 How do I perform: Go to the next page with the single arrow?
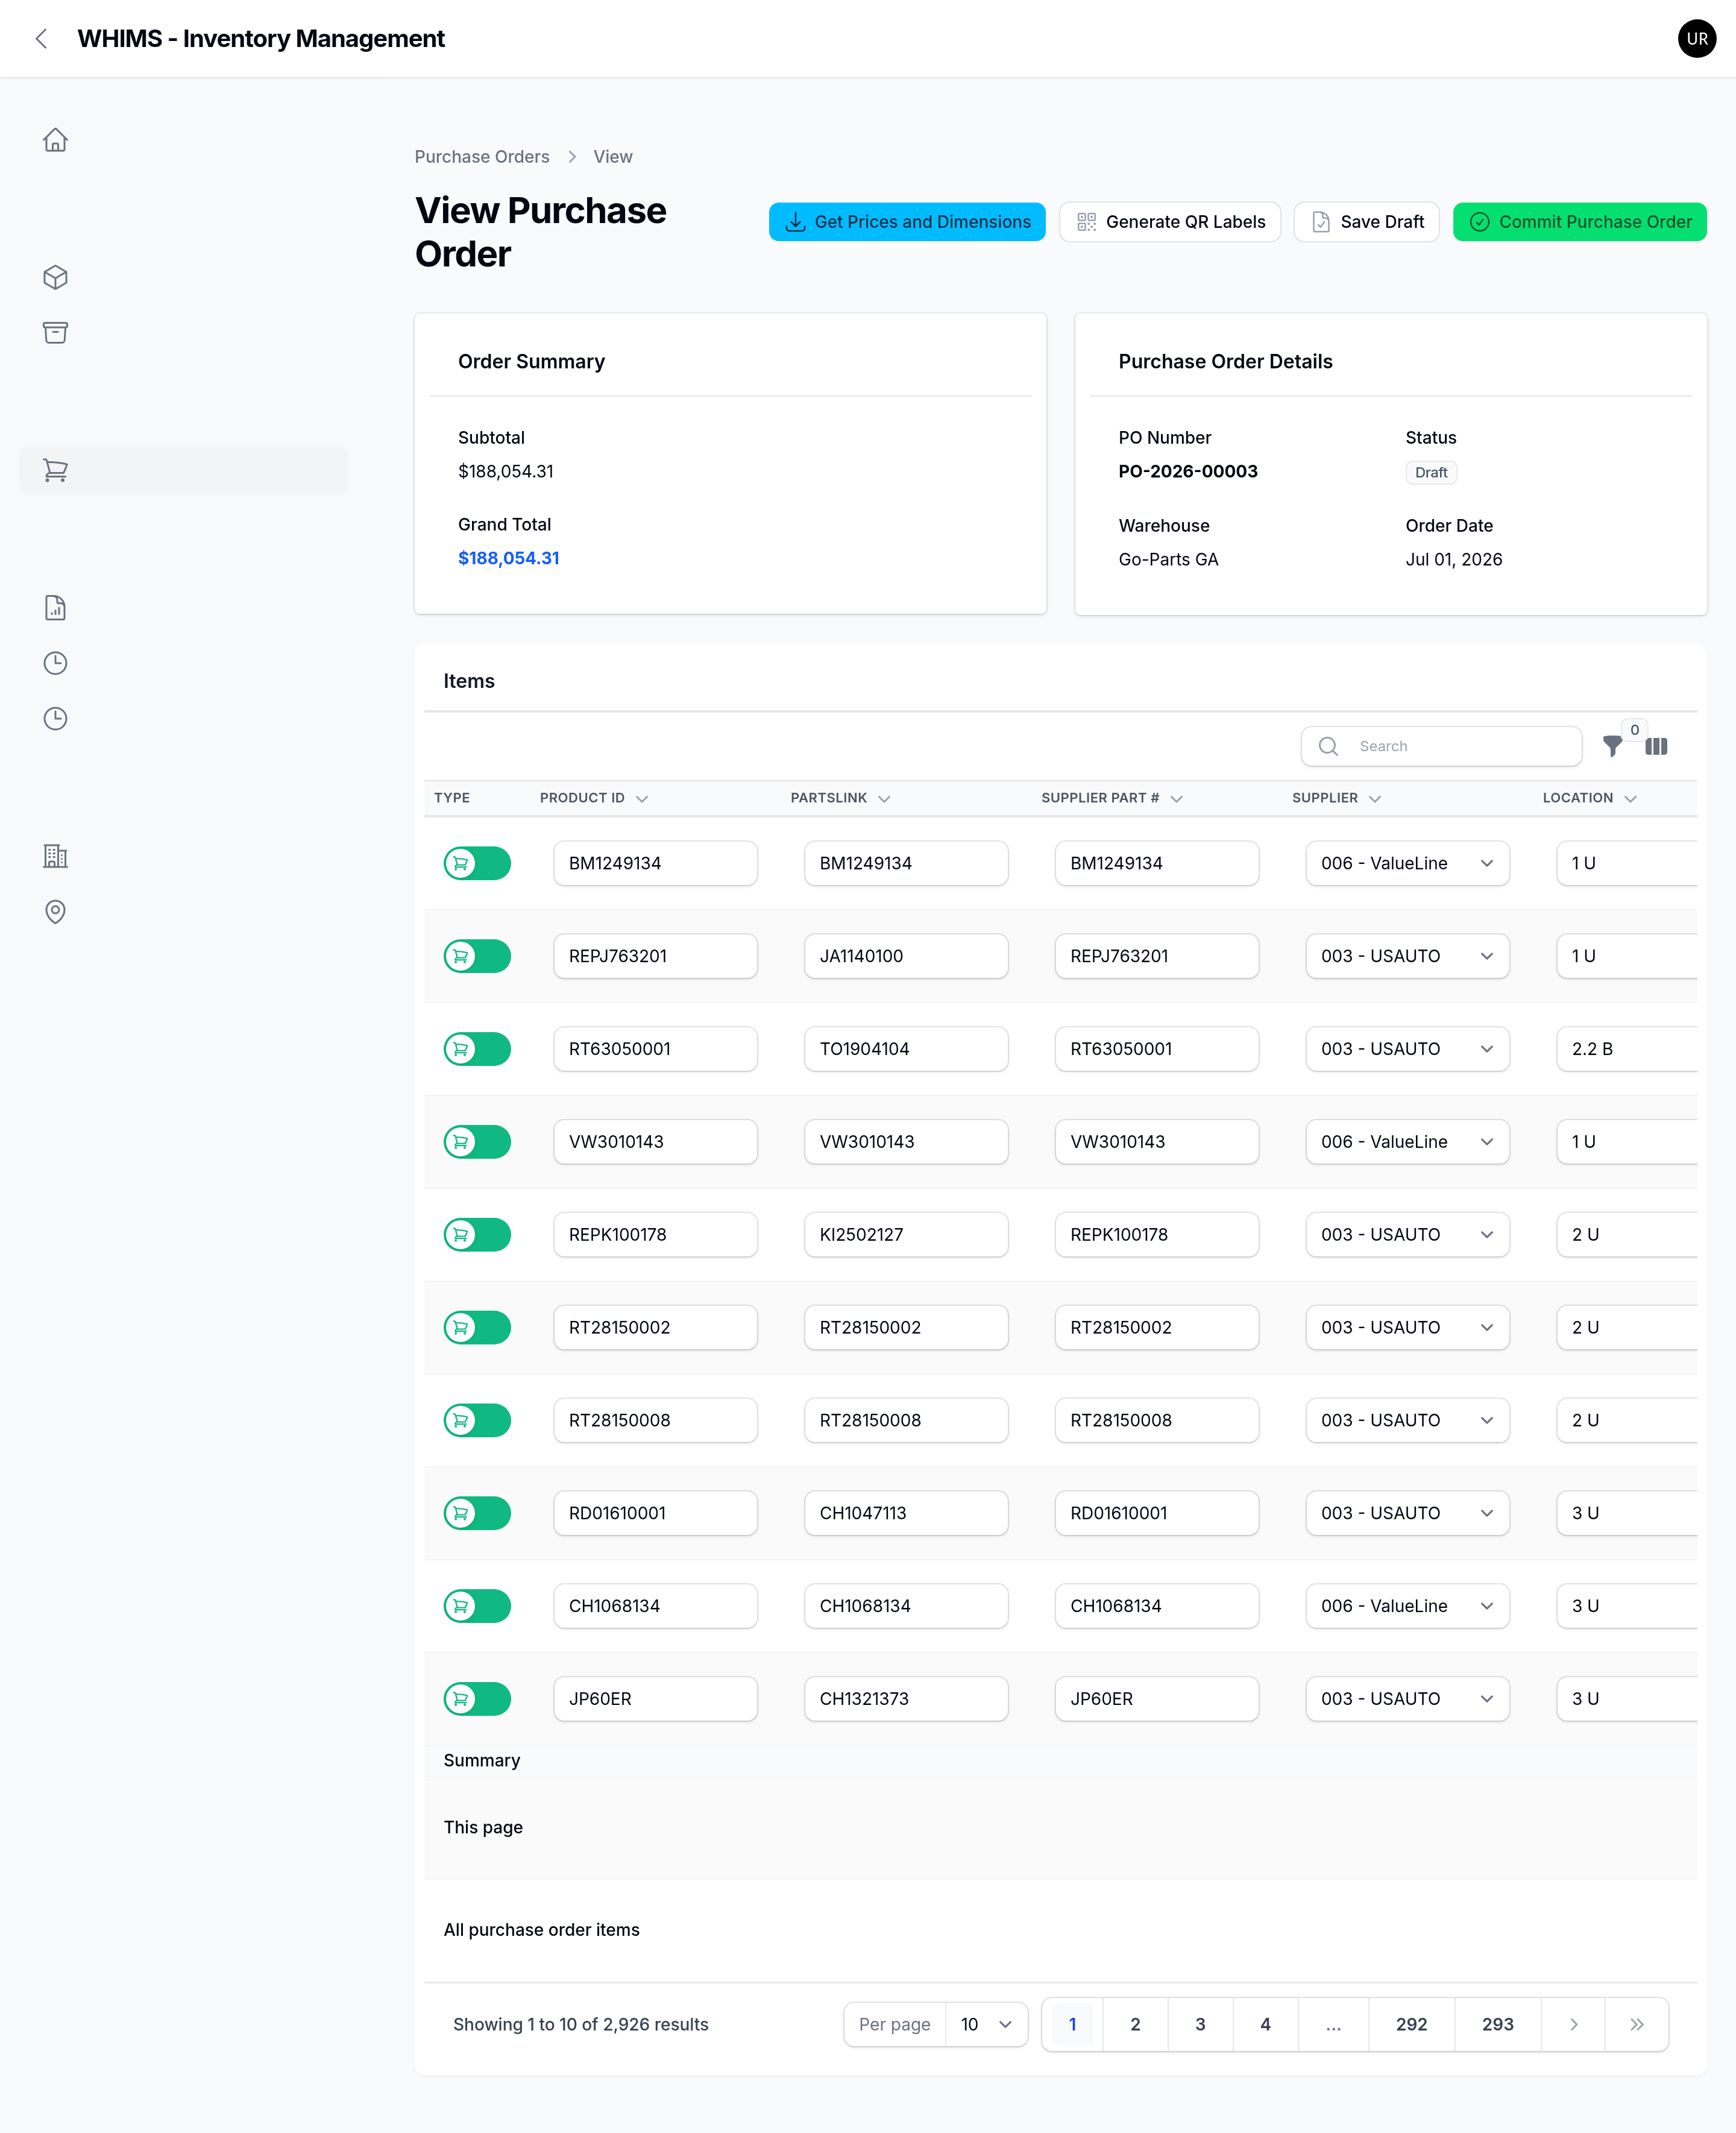(x=1573, y=2024)
